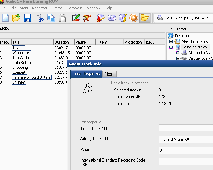
Task: Click the Copy icon in the toolbar
Action: pyautogui.click(x=51, y=18)
